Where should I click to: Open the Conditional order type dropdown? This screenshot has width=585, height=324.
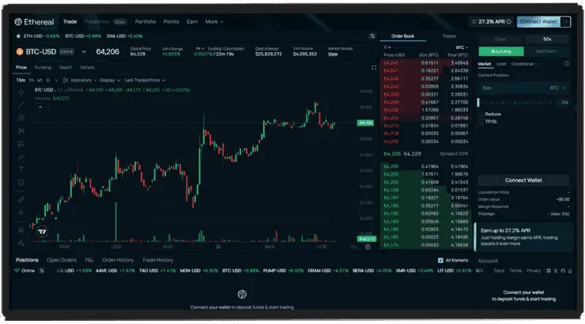click(x=524, y=64)
